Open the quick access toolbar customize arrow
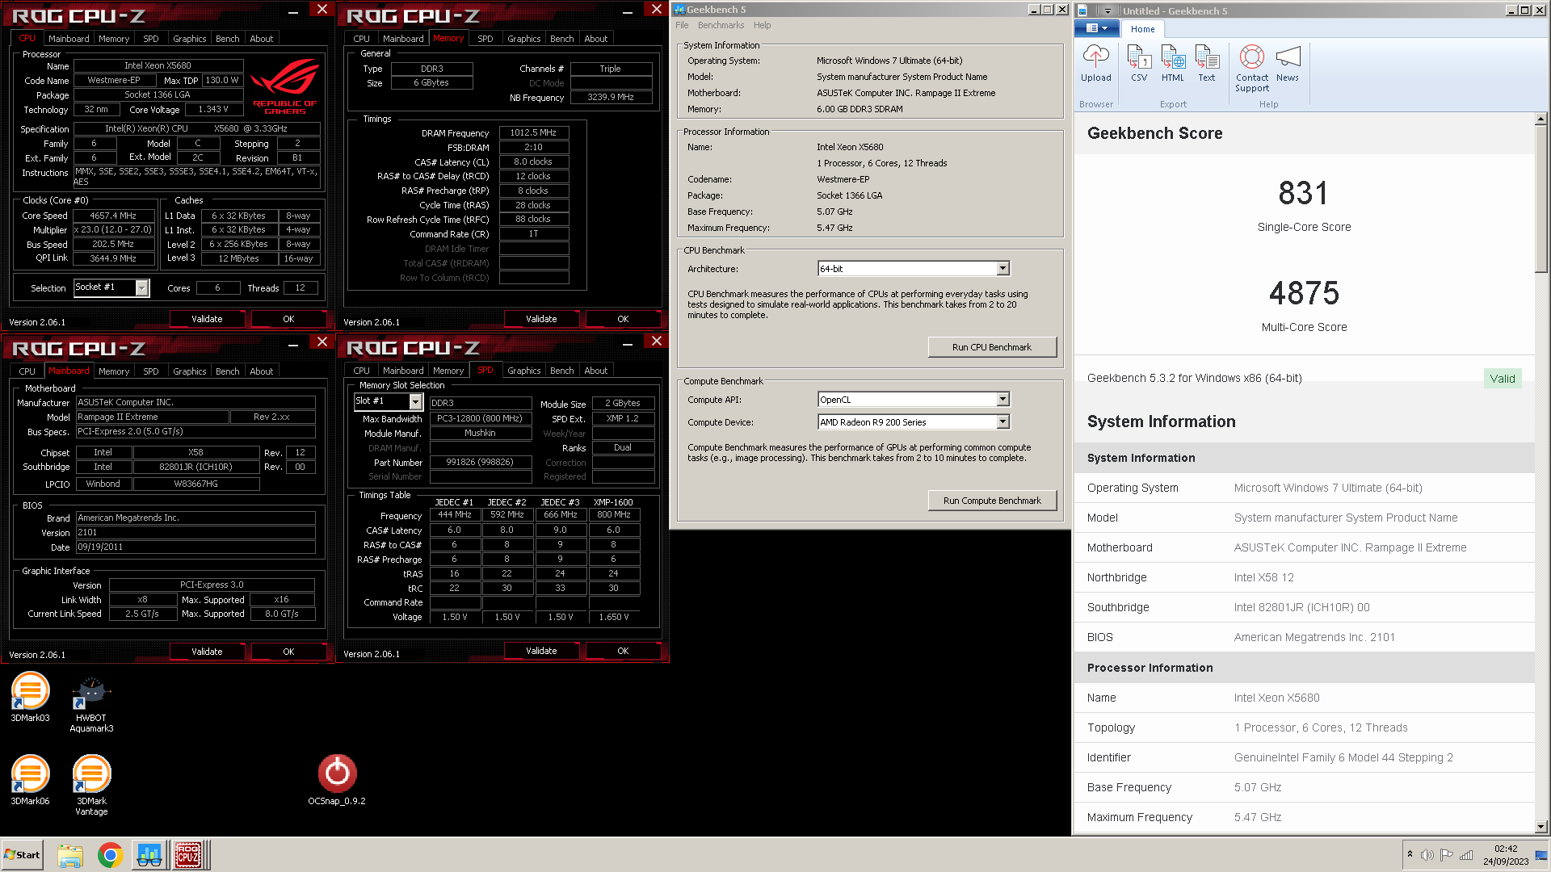 (x=1108, y=10)
